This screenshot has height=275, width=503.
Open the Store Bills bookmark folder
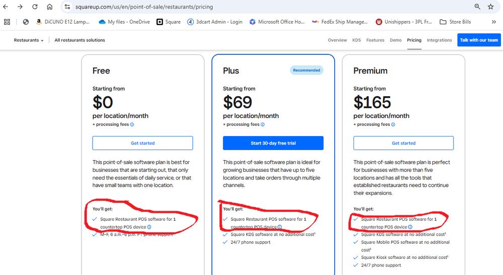pyautogui.click(x=455, y=22)
